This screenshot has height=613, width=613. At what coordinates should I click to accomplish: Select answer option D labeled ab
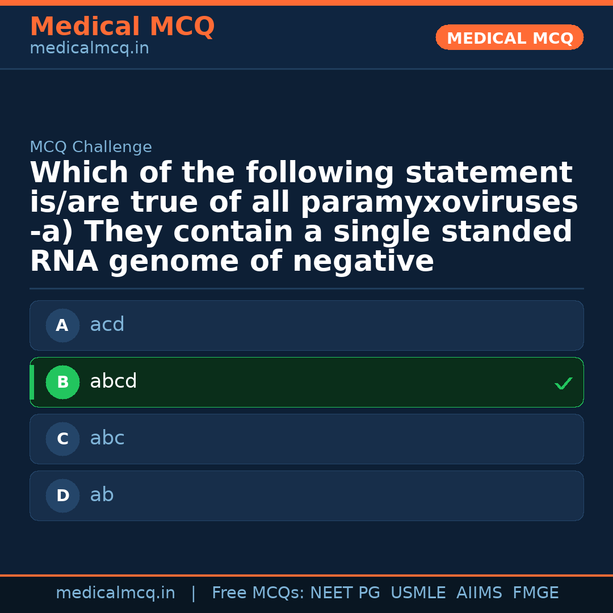306,496
